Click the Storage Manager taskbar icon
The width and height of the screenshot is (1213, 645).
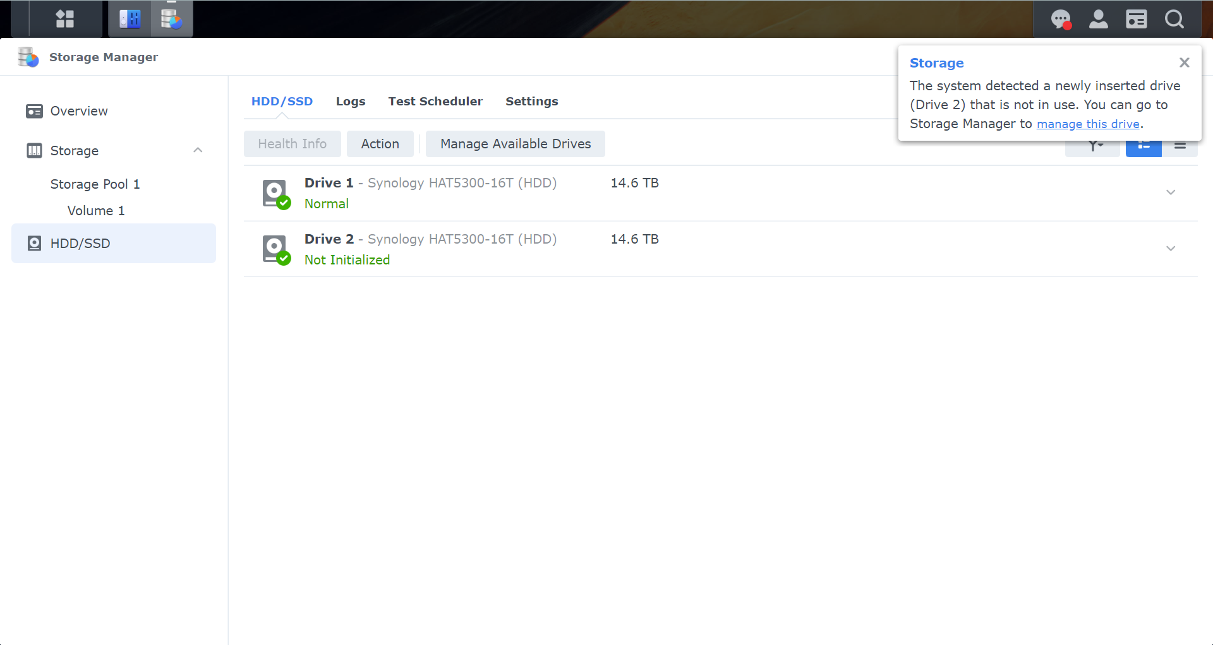coord(171,19)
